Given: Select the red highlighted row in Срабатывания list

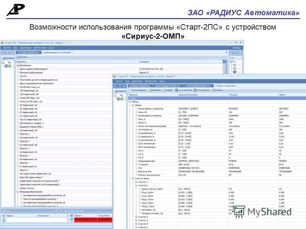Looking at the screenshot, I should 93,219.
